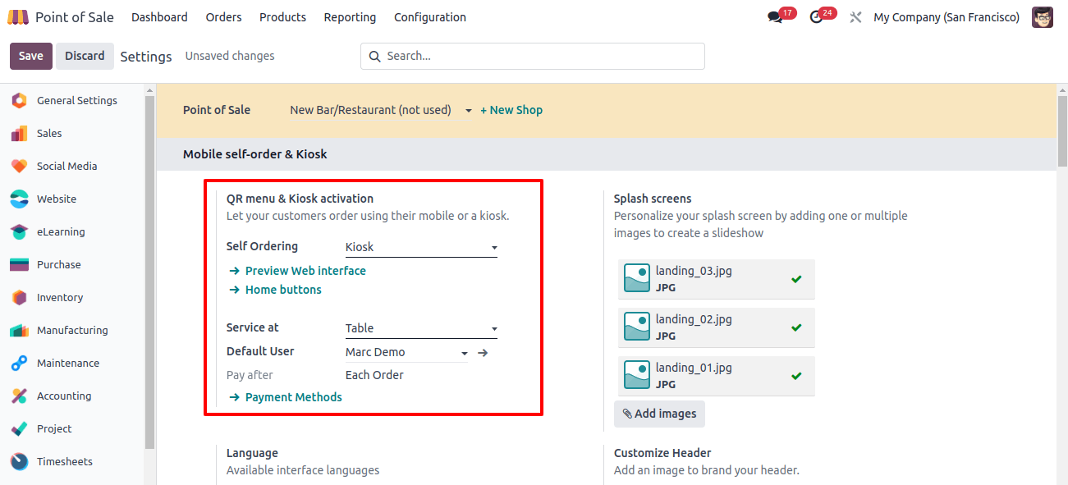Image resolution: width=1068 pixels, height=485 pixels.
Task: Open the Self Ordering Kiosk dropdown
Action: (421, 247)
